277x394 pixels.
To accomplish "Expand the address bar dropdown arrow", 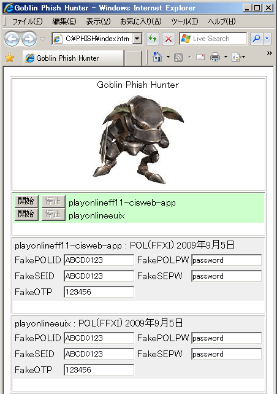I will (x=137, y=39).
